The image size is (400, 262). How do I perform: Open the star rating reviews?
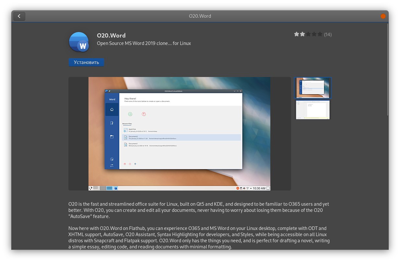[312, 34]
